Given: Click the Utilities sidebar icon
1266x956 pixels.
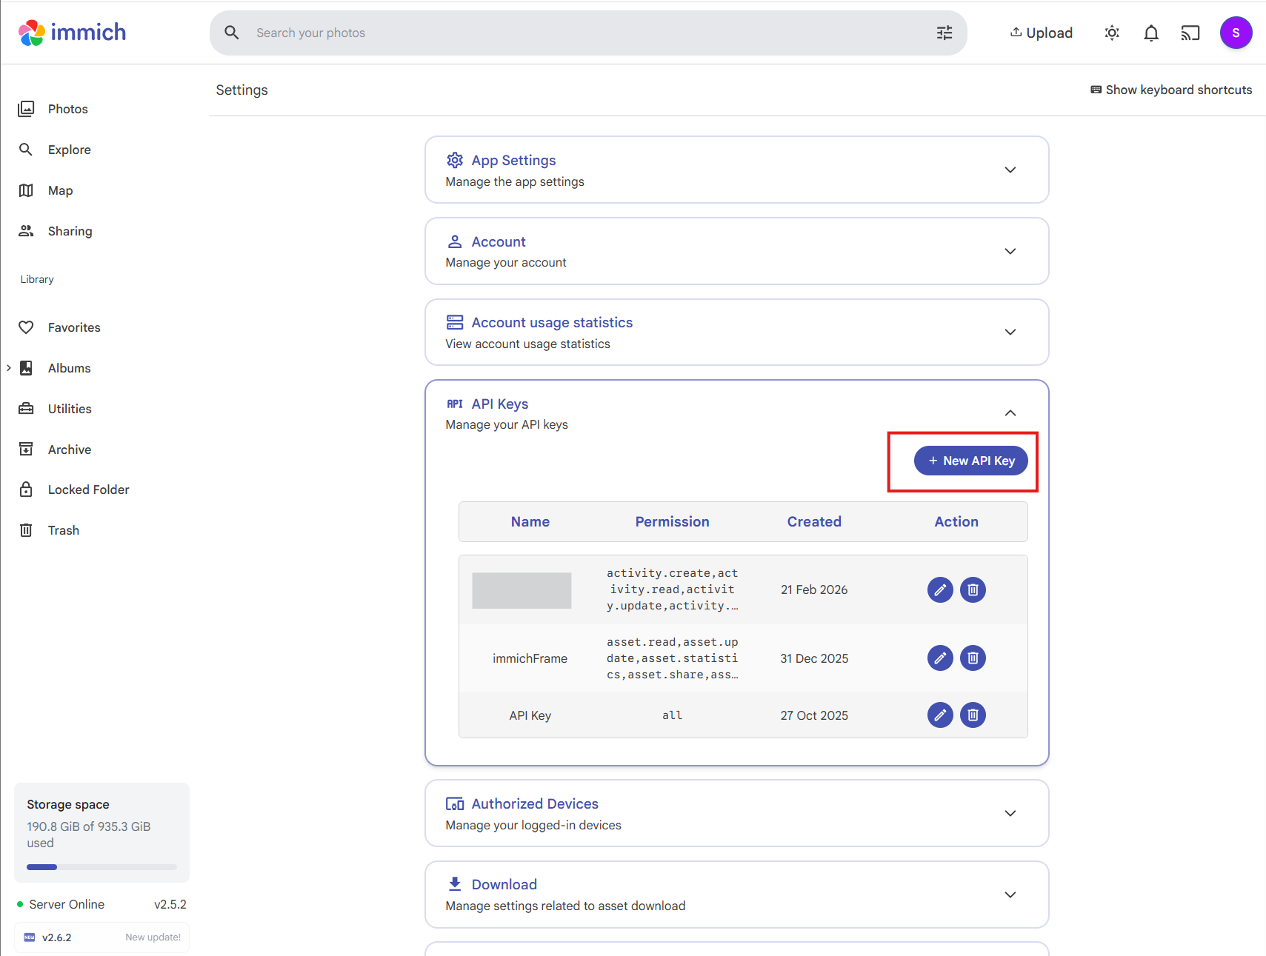Looking at the screenshot, I should click(x=26, y=408).
